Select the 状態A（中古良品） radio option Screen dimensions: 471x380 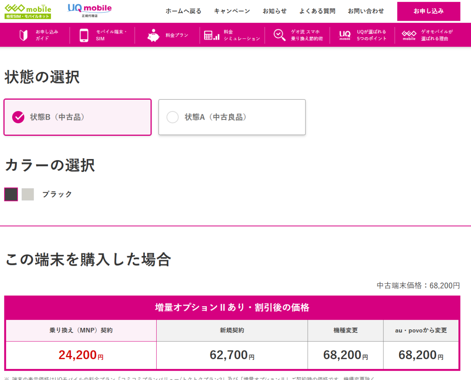pos(173,117)
